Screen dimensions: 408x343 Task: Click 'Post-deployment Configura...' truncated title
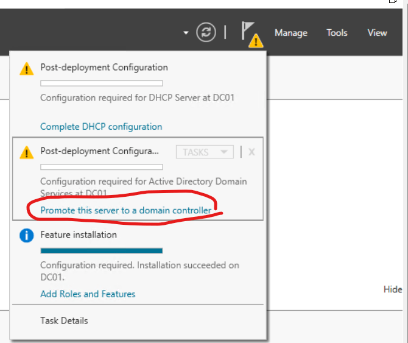(x=99, y=151)
